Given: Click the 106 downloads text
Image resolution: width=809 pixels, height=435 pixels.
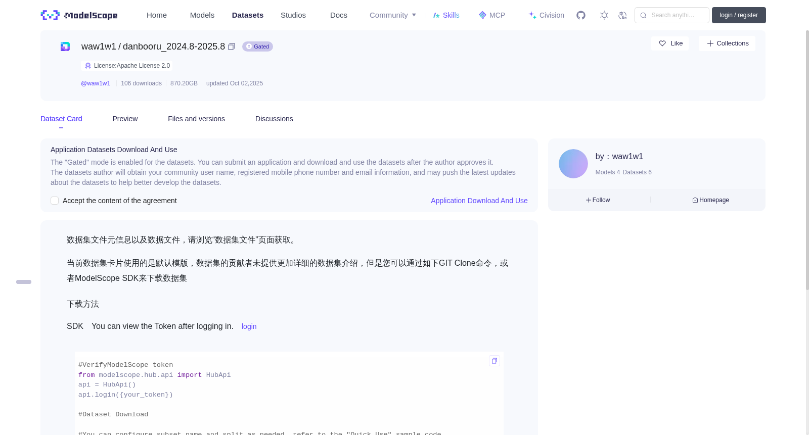Looking at the screenshot, I should click(141, 83).
